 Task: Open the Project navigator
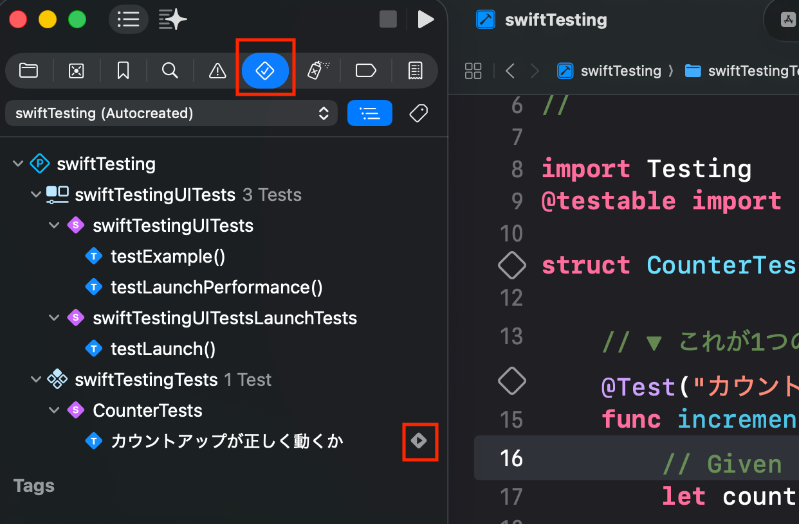point(28,71)
